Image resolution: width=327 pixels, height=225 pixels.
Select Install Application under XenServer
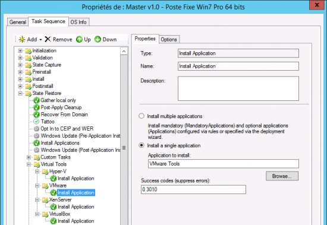[76, 207]
